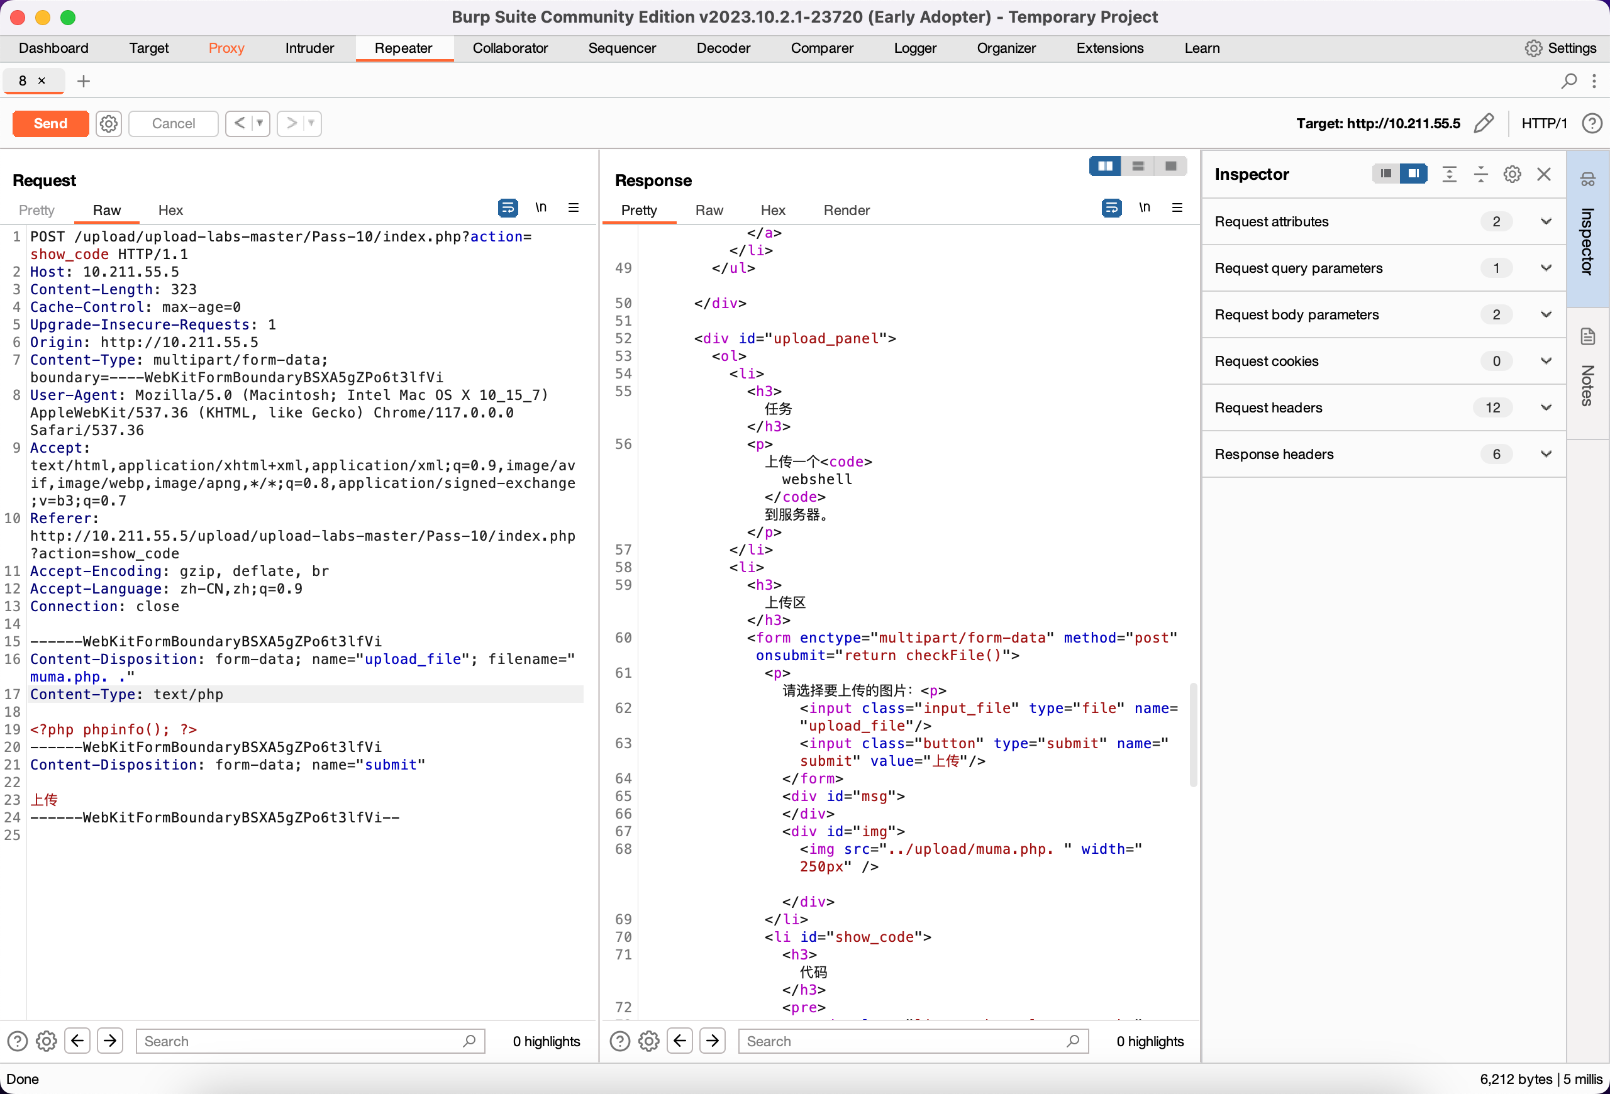Viewport: 1610px width, 1094px height.
Task: Open Burp Settings from the top bar
Action: pyautogui.click(x=1560, y=48)
